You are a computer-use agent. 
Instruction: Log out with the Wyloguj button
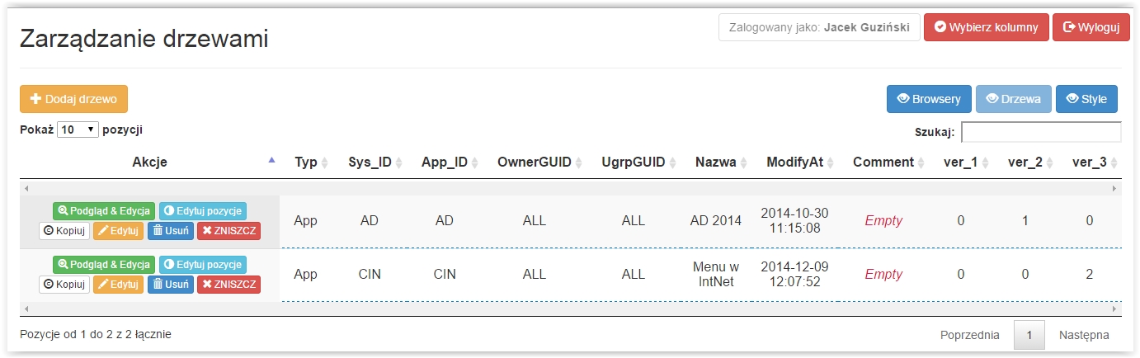click(x=1091, y=27)
